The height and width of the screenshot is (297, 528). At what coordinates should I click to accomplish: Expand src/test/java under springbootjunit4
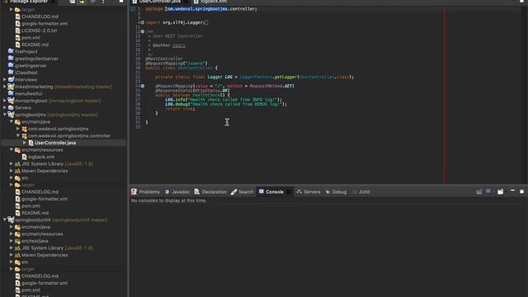(12, 241)
